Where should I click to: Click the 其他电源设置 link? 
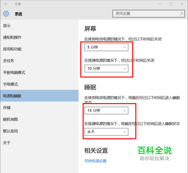96,161
